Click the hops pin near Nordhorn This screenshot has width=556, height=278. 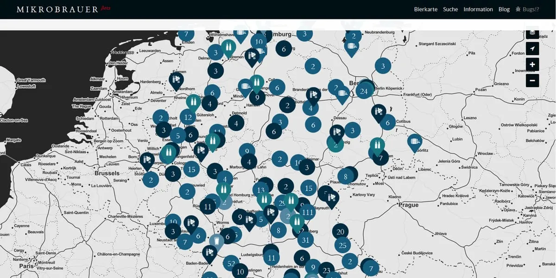[176, 80]
